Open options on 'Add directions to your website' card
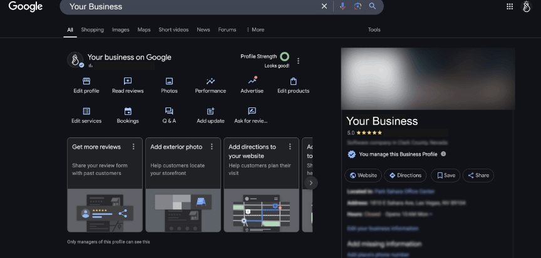Screen dimensions: 541x258 tap(290, 147)
